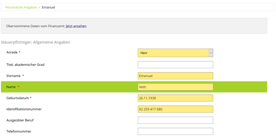Click the Identifikationsnummer label text
This screenshot has height=136, width=276.
[x=24, y=109]
